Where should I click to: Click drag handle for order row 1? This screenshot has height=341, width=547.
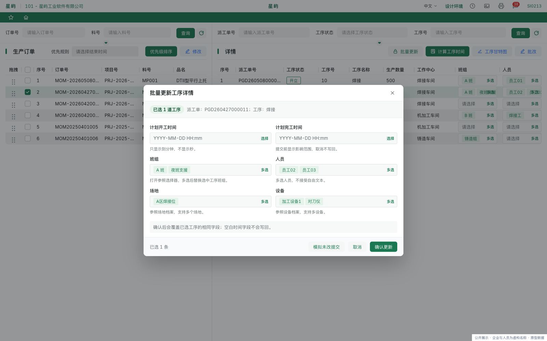(x=13, y=82)
